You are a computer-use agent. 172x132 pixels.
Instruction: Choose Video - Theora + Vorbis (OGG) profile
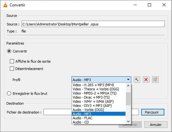[x=99, y=89]
